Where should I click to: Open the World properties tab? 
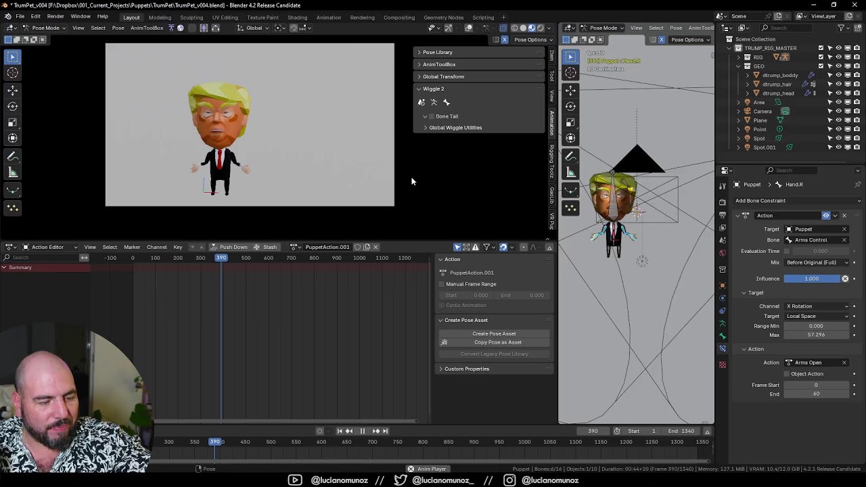(x=723, y=253)
